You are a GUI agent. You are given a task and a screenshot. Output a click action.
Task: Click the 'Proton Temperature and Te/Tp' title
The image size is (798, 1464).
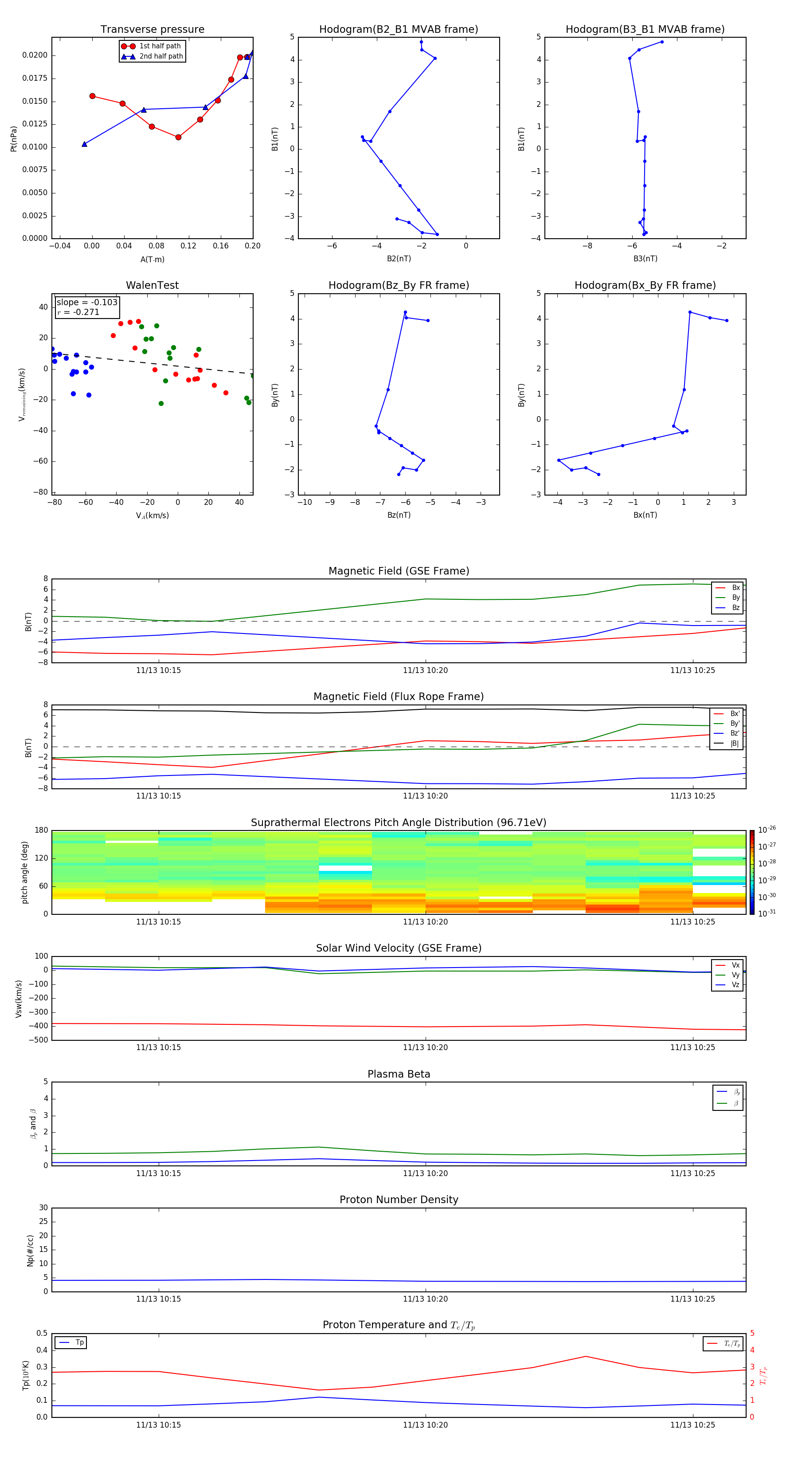(399, 1325)
